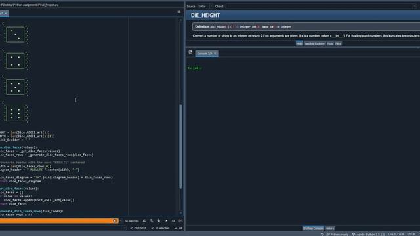Clear the orange find text field
Screen dimensions: 420x236
click(115, 221)
